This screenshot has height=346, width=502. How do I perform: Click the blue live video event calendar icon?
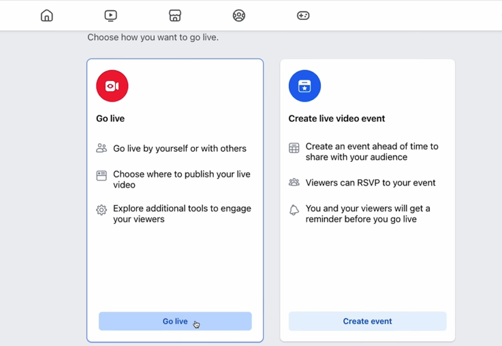[304, 86]
